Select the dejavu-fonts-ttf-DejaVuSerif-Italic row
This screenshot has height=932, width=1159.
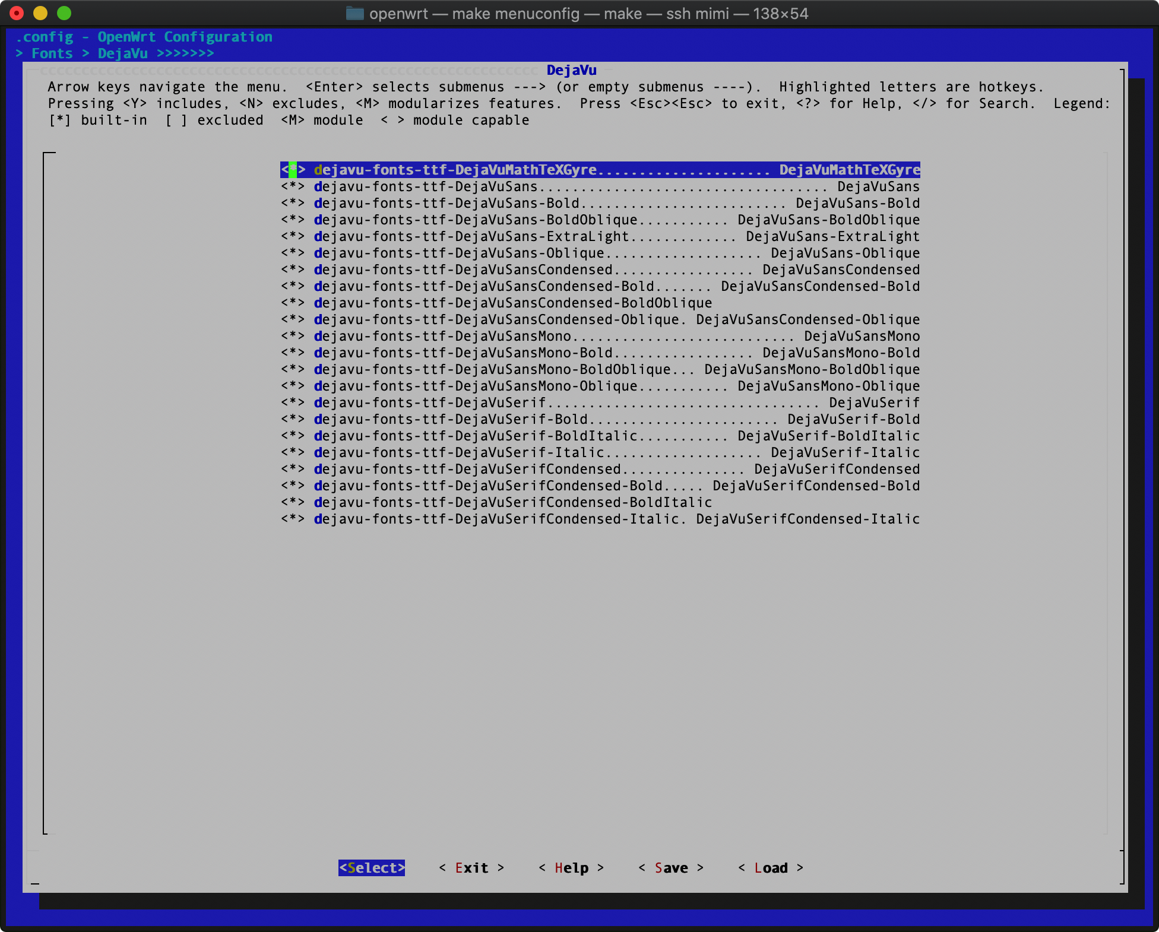pos(600,452)
